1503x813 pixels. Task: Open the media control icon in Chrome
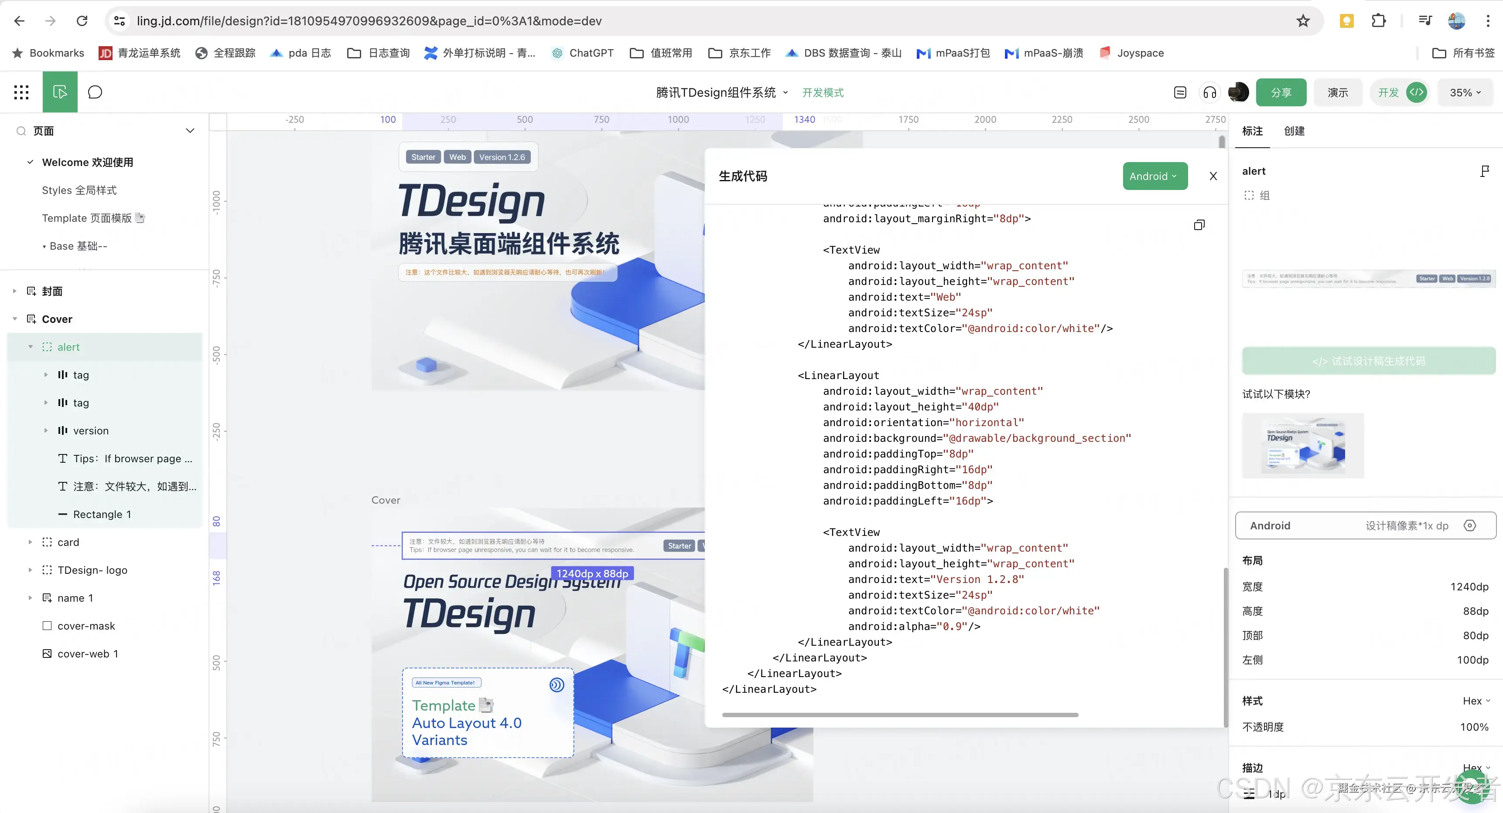tap(1425, 21)
